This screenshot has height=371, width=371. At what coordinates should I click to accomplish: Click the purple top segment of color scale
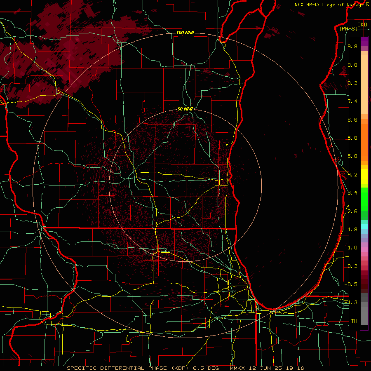click(364, 41)
